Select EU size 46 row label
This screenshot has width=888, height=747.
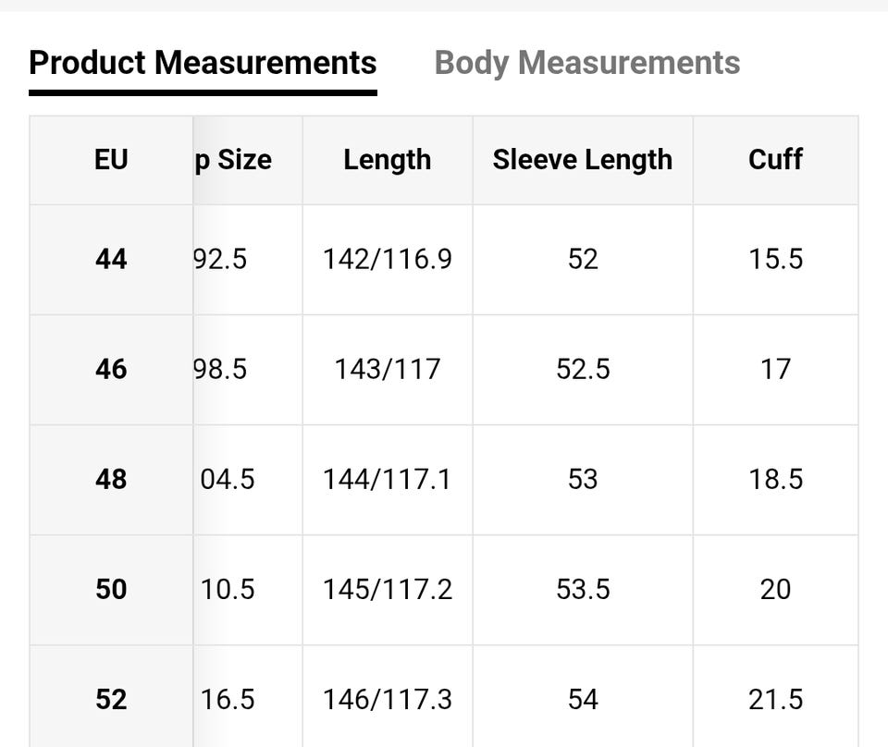[111, 370]
